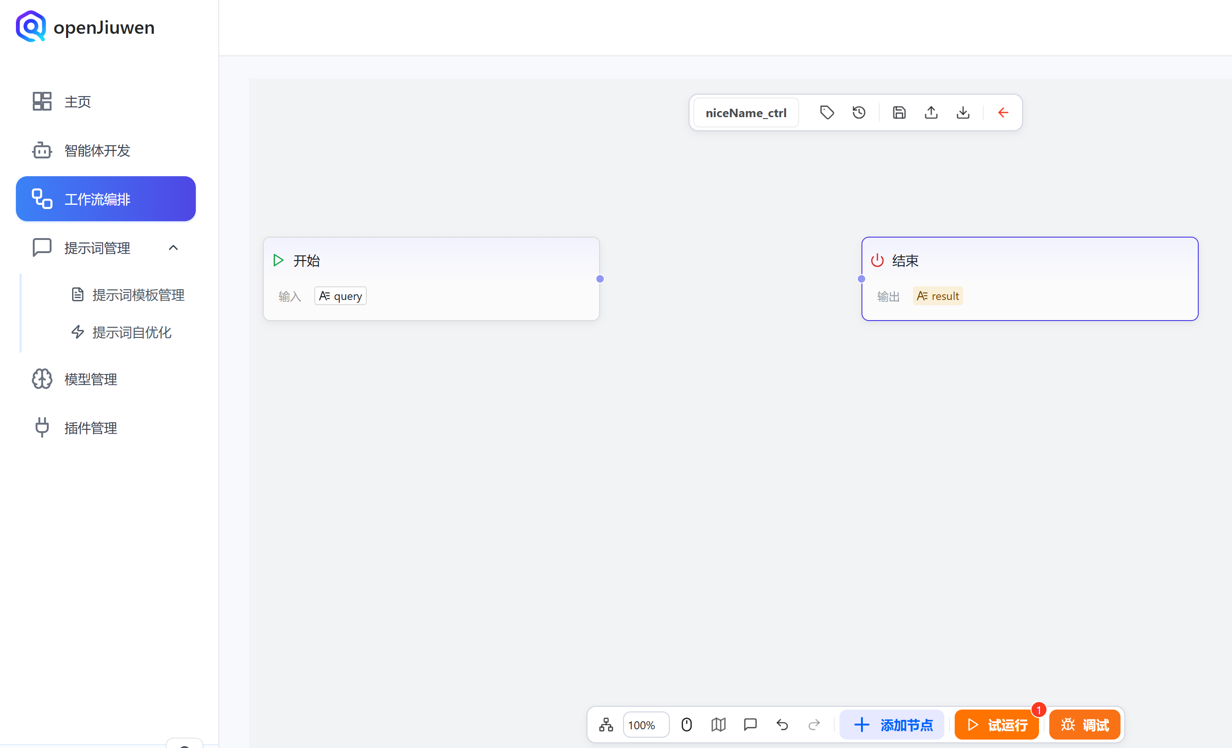Click the tag icon in top toolbar
Image resolution: width=1232 pixels, height=748 pixels.
826,112
